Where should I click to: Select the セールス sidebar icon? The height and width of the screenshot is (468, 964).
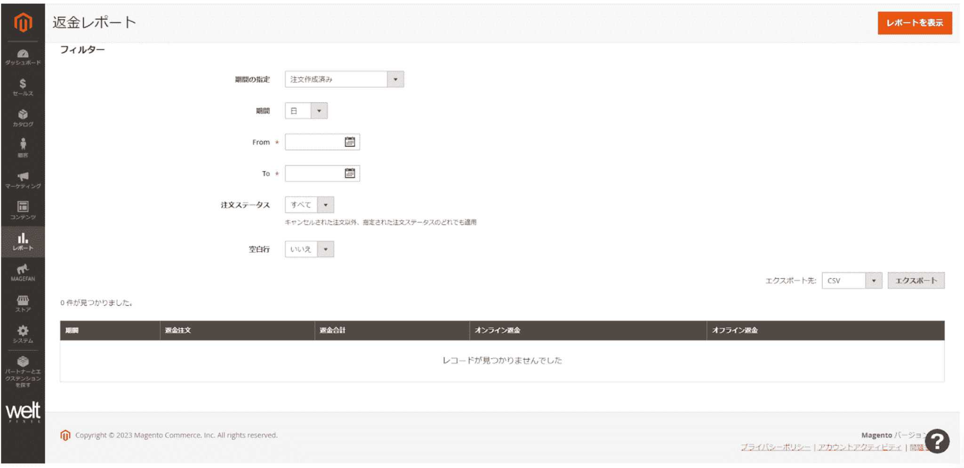(23, 87)
